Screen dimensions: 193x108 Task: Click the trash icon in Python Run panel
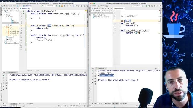[x=95, y=84]
